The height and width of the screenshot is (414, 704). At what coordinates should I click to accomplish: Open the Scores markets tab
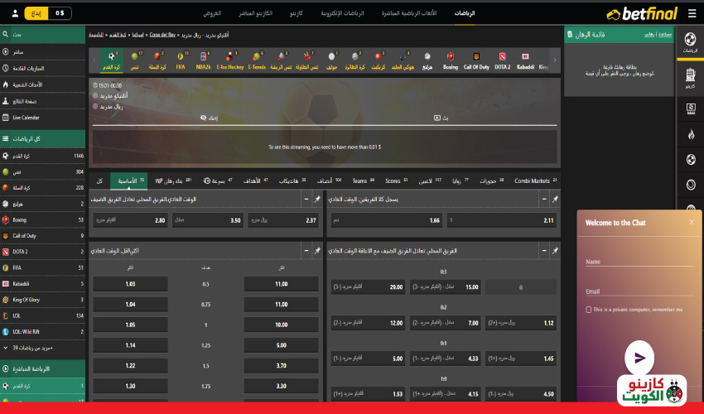point(396,181)
